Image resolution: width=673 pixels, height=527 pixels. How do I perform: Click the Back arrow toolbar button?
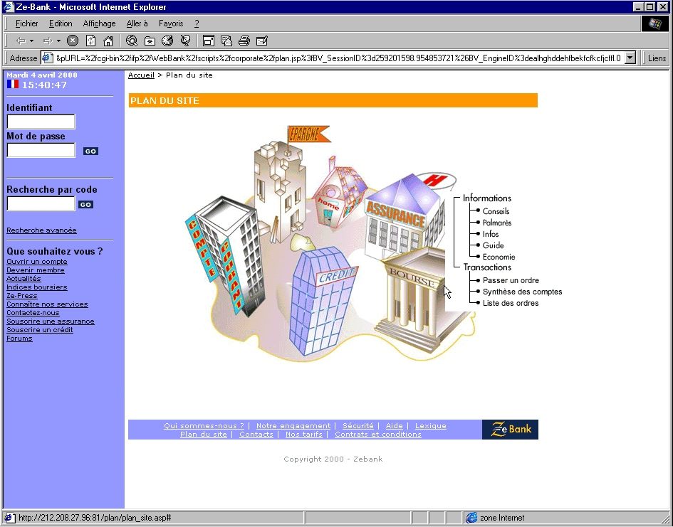(21, 41)
